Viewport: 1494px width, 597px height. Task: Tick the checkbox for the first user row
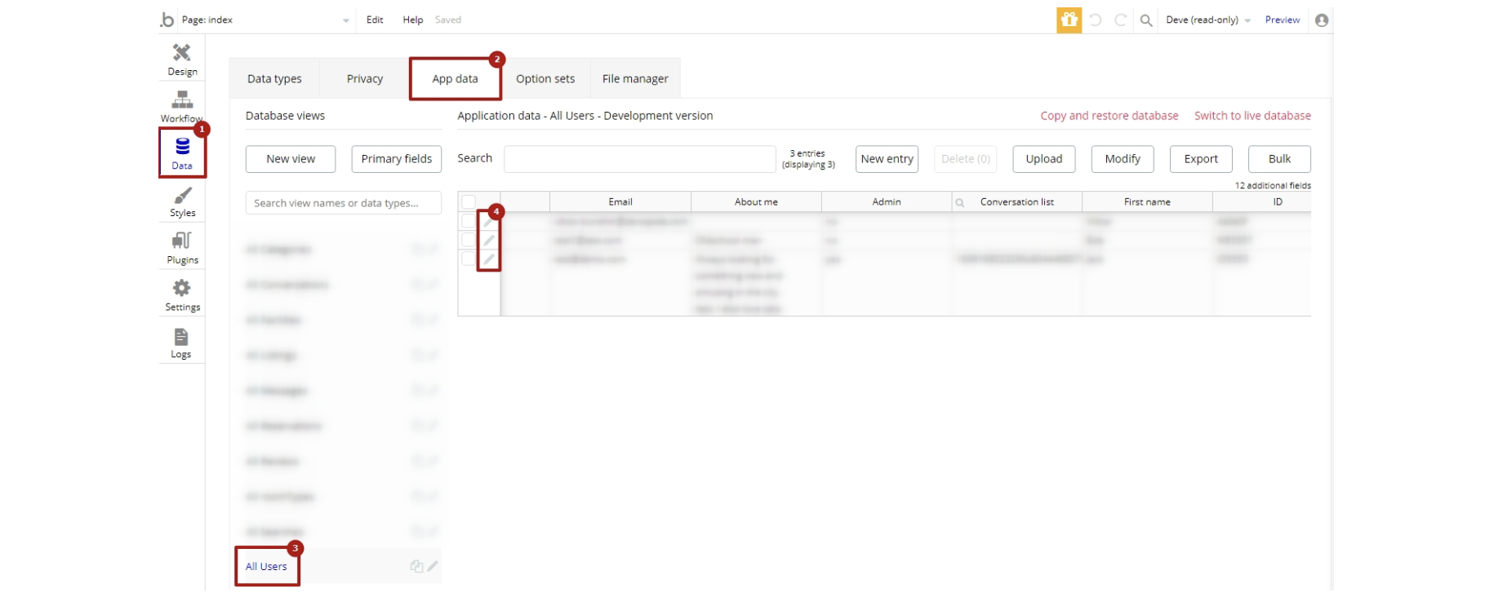469,221
